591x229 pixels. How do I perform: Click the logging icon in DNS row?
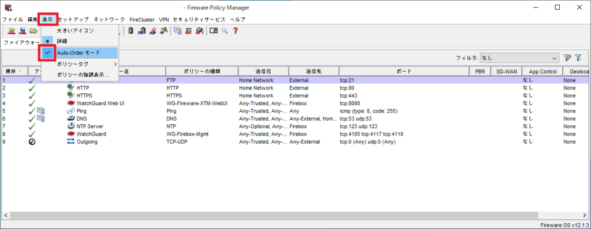[x=41, y=119]
